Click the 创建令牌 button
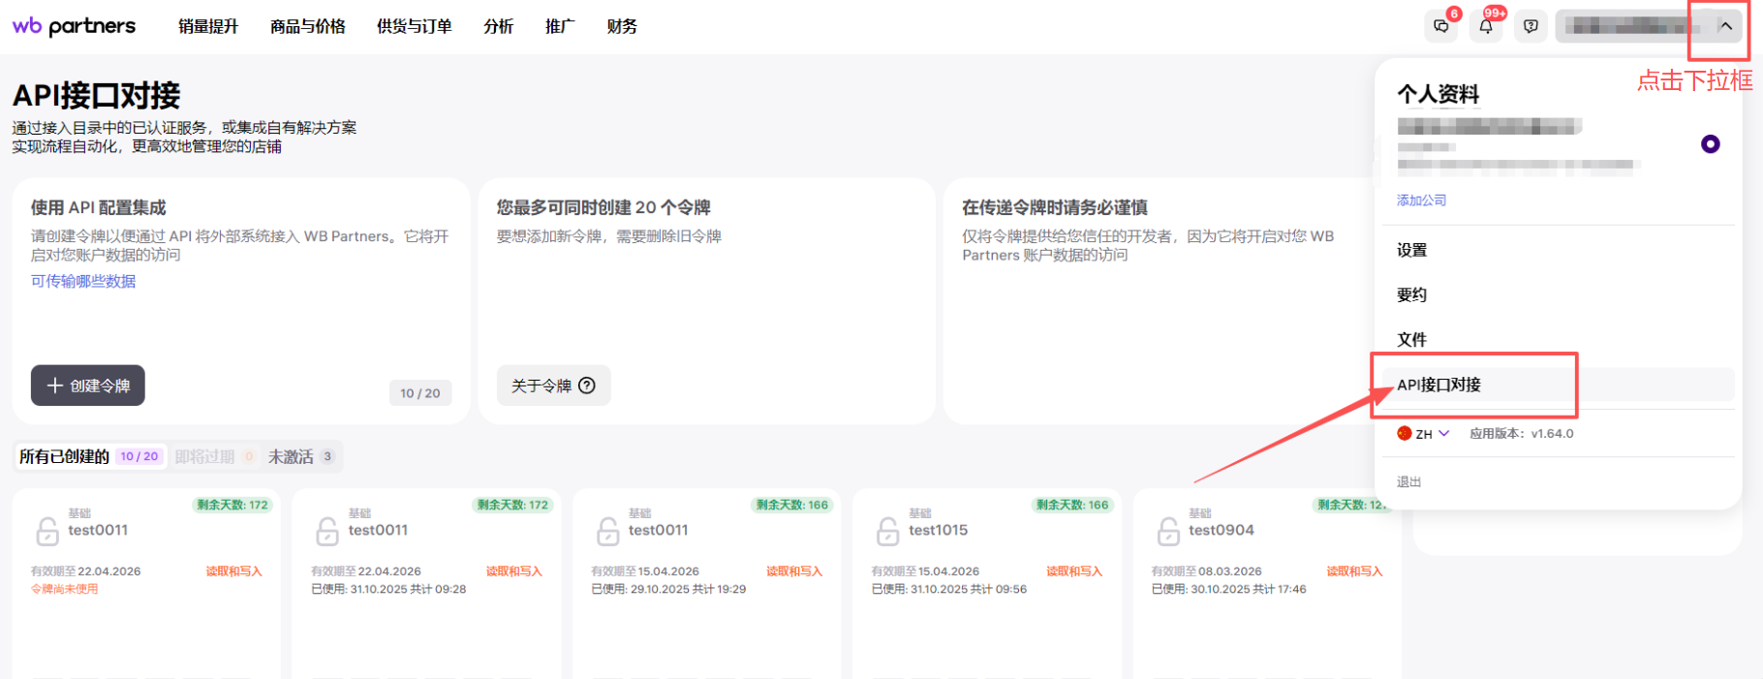 coord(88,386)
